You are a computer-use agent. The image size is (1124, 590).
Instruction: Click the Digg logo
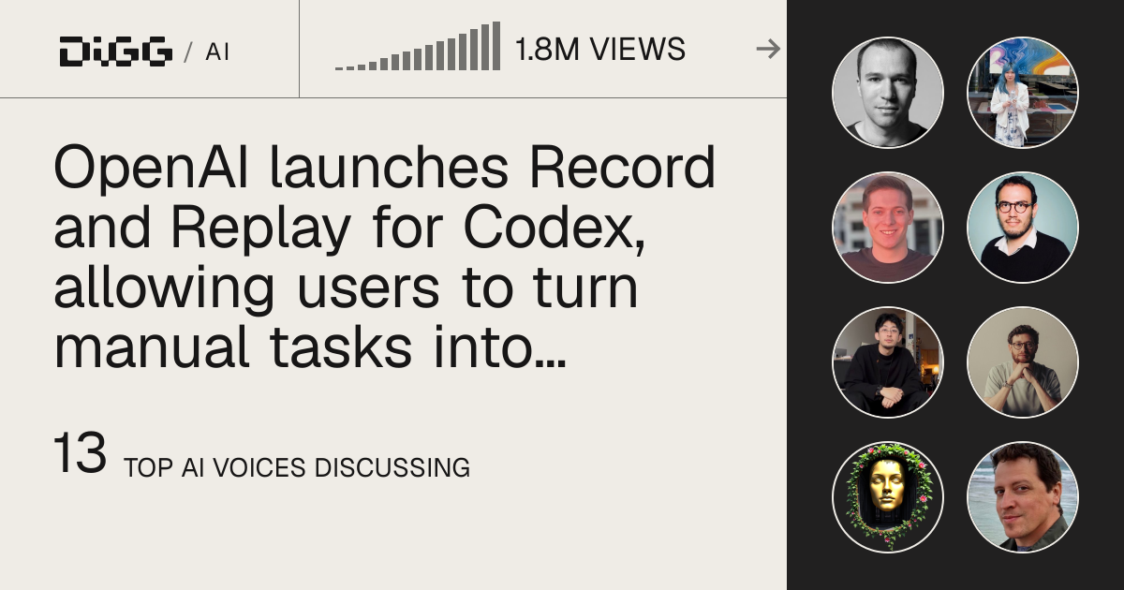pyautogui.click(x=115, y=52)
